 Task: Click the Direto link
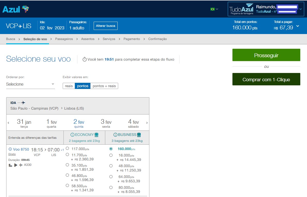click(x=12, y=154)
